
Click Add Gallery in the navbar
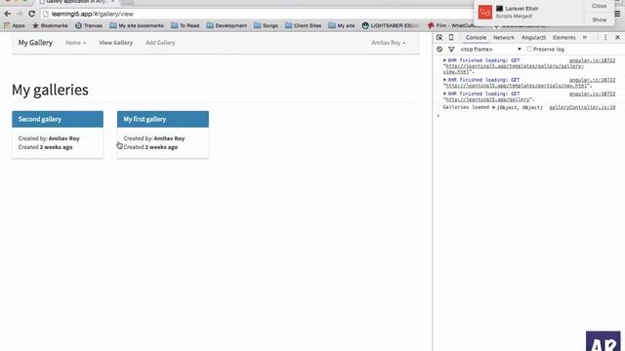160,43
